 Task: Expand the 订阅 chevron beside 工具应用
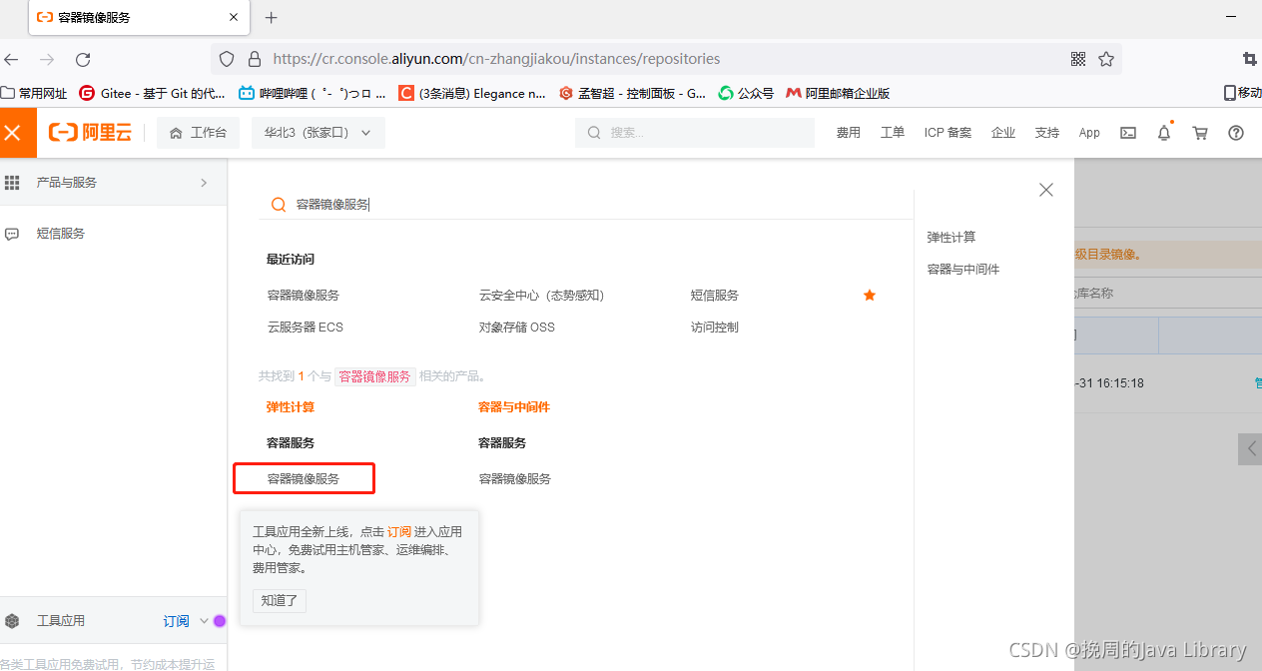click(x=204, y=620)
